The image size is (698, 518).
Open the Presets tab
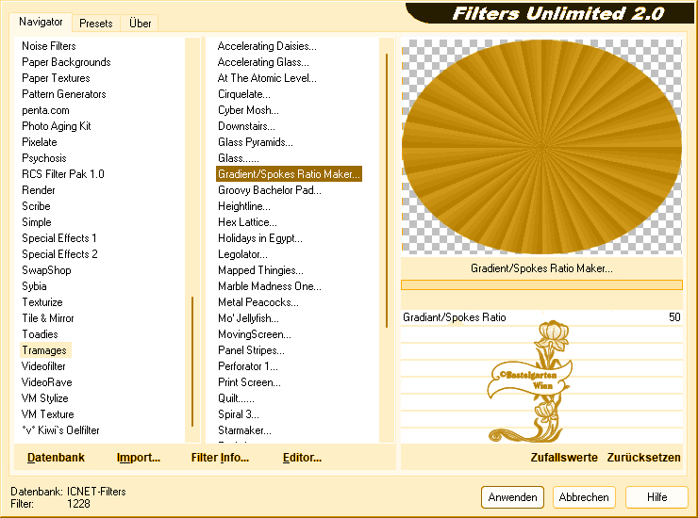(95, 24)
